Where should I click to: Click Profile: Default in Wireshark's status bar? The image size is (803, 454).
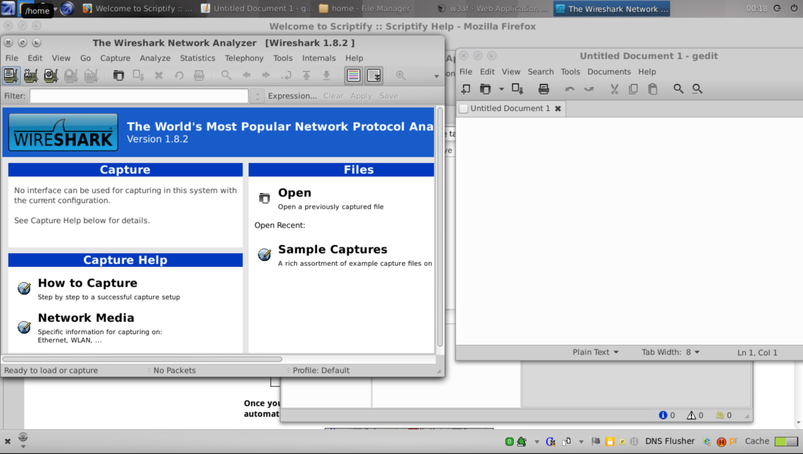(321, 371)
